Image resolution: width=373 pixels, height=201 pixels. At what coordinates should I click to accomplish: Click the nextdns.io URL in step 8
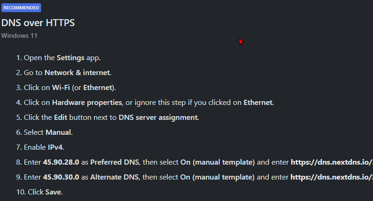[x=331, y=162]
